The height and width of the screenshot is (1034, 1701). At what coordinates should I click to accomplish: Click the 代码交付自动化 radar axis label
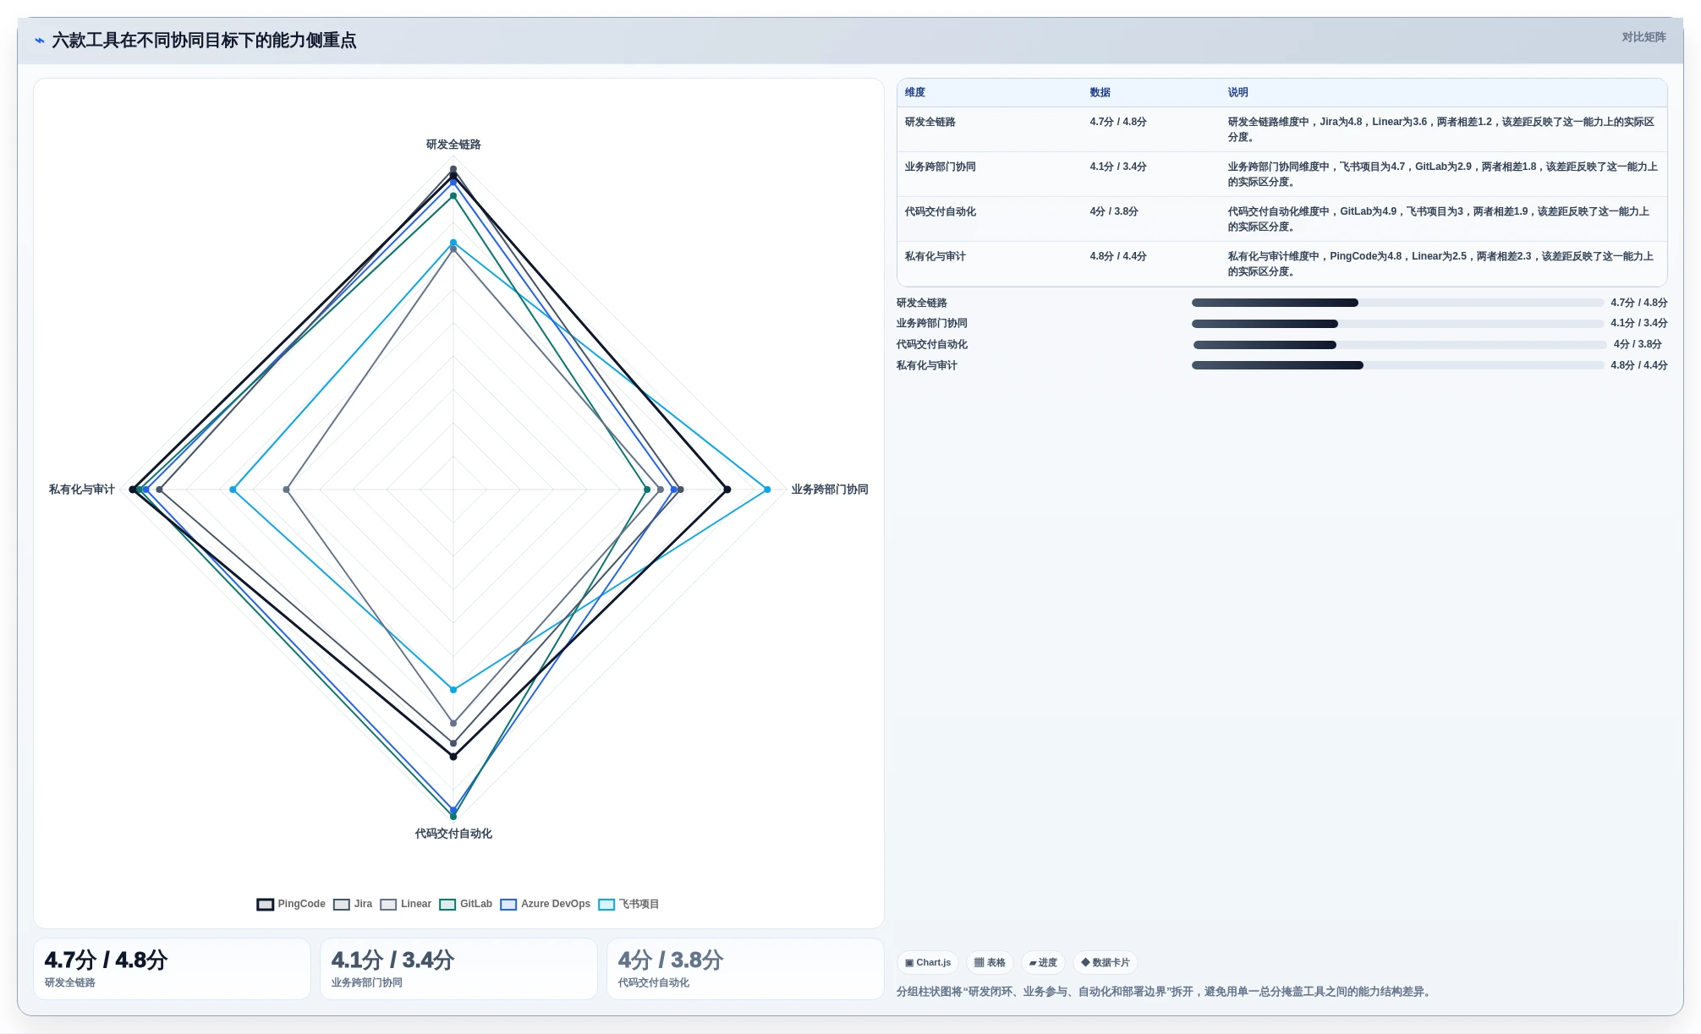pyautogui.click(x=453, y=834)
